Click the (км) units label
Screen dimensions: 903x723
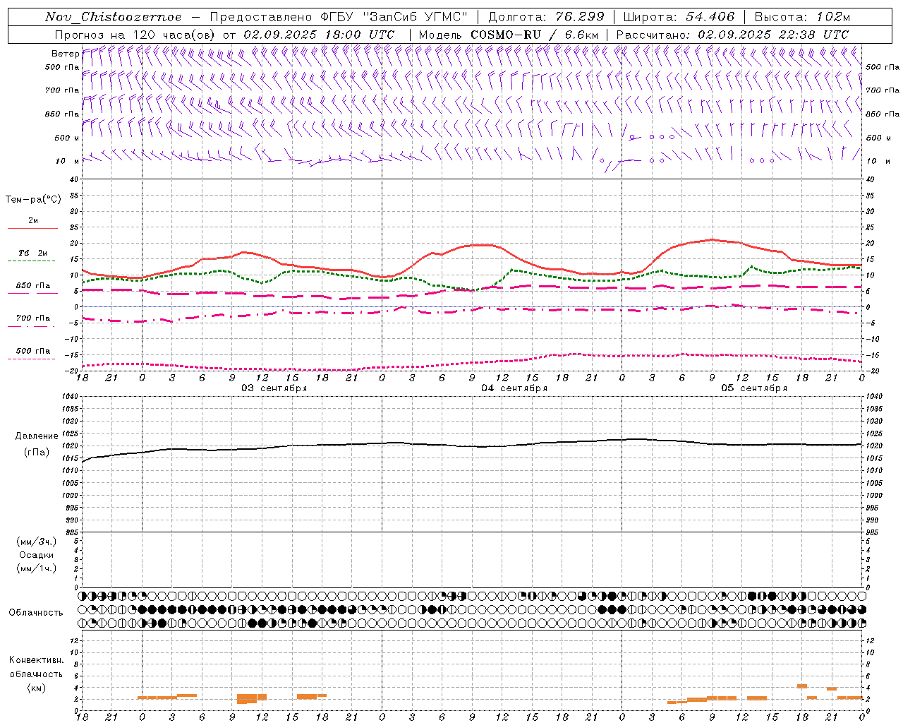point(37,688)
